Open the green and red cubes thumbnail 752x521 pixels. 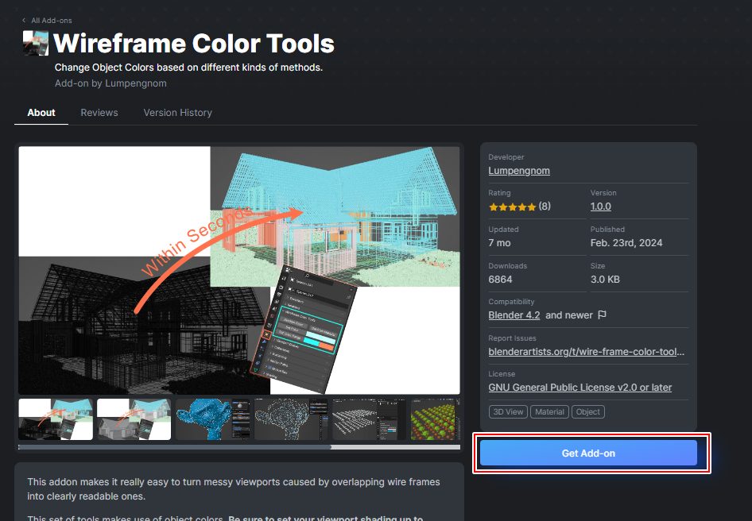click(435, 419)
